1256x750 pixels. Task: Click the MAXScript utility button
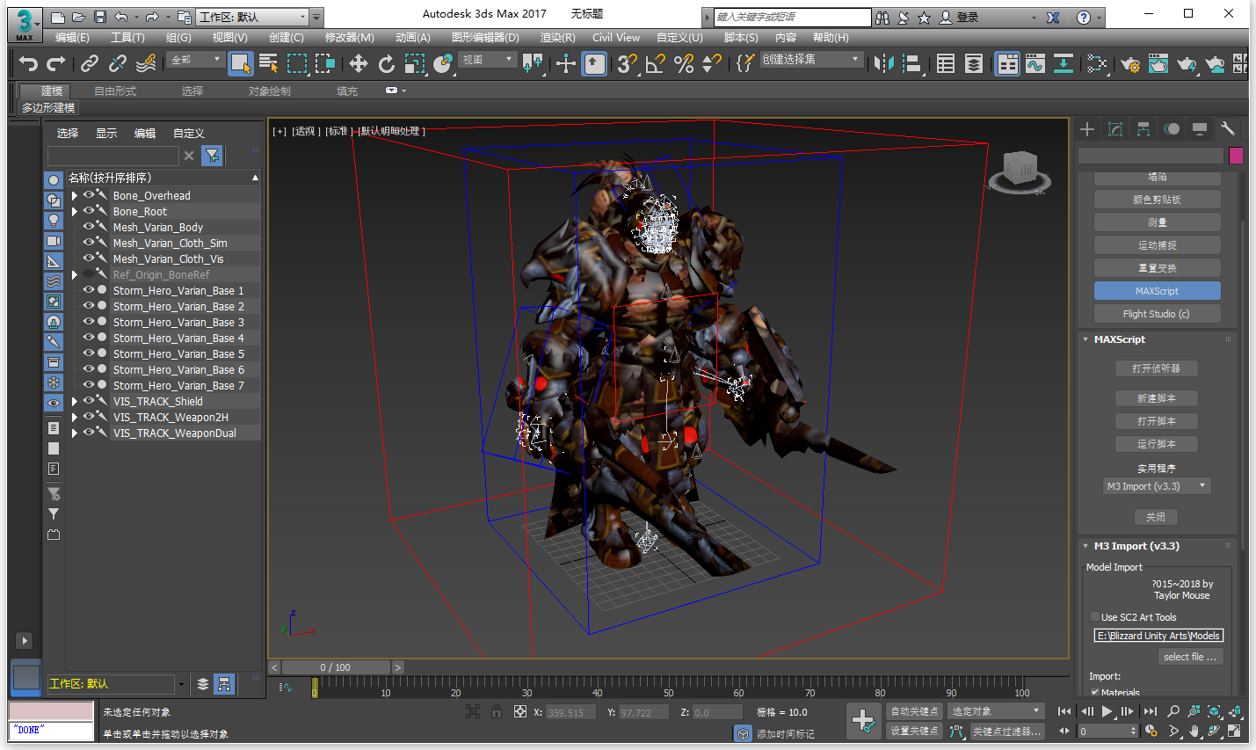(1157, 291)
